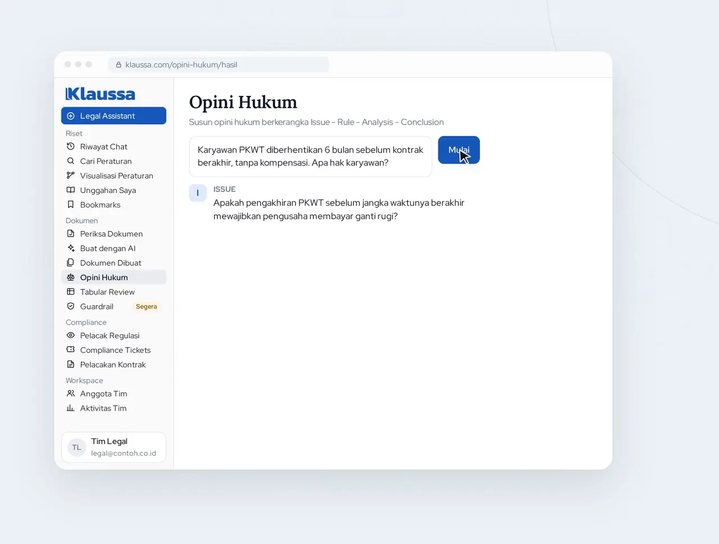Click the Compliance Tickets ticket icon
The height and width of the screenshot is (544, 719).
(x=71, y=350)
